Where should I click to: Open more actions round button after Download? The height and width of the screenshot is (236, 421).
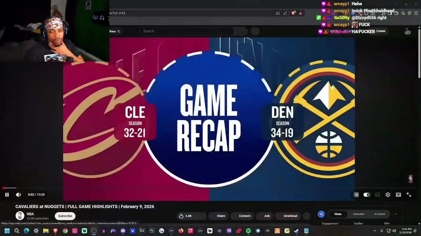click(x=307, y=216)
